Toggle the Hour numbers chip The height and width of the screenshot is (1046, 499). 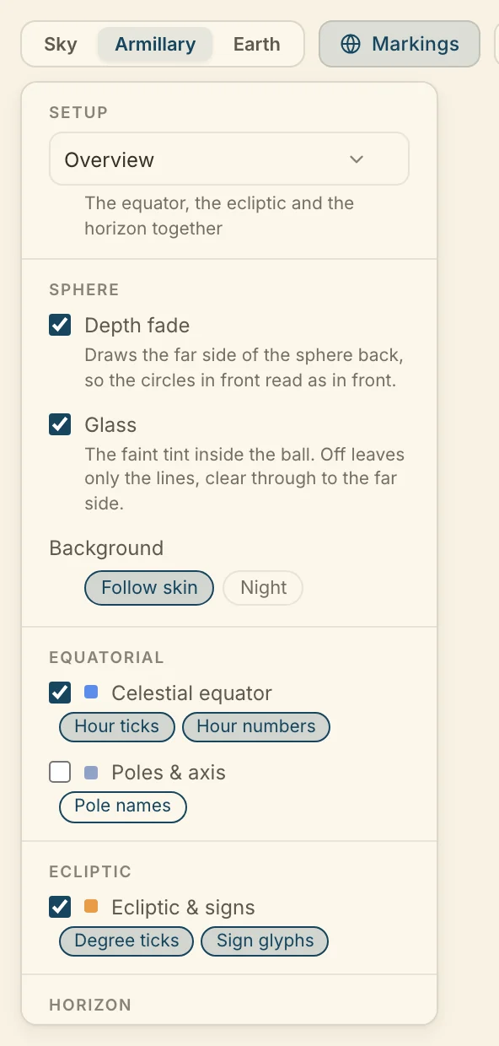[x=256, y=726]
